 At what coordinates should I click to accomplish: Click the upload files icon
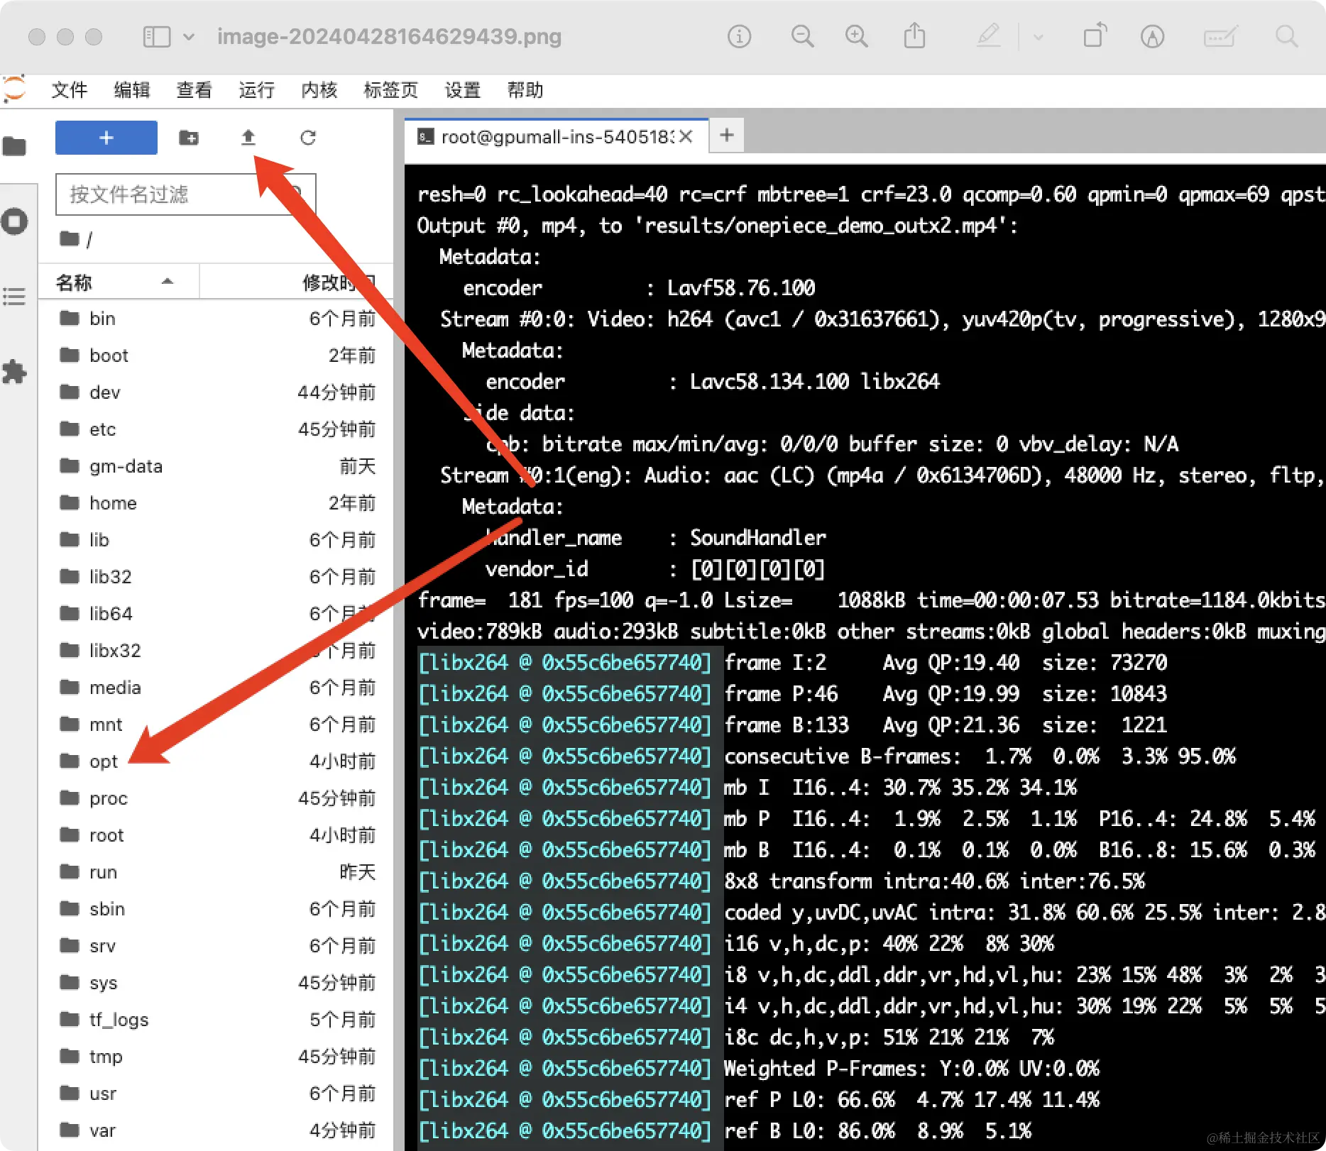248,138
